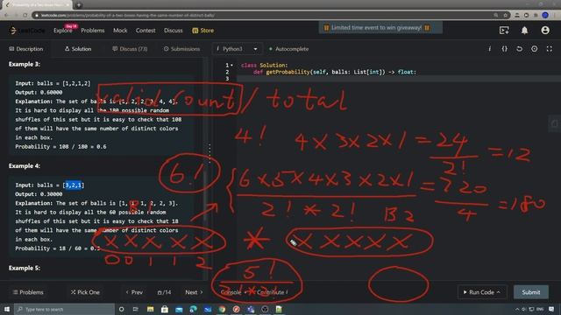Reset code to default with the revert icon
561x315 pixels.
click(519, 49)
